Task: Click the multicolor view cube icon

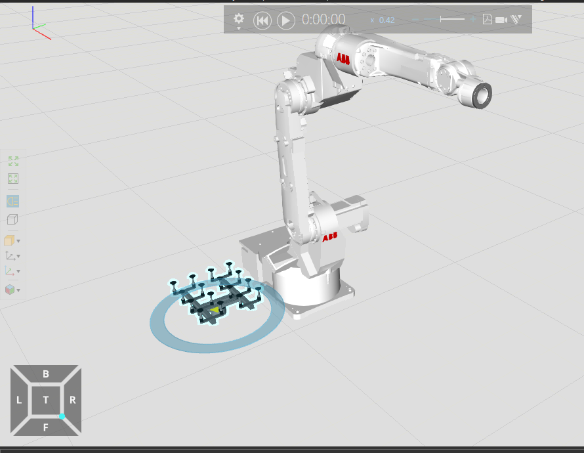Action: click(10, 290)
